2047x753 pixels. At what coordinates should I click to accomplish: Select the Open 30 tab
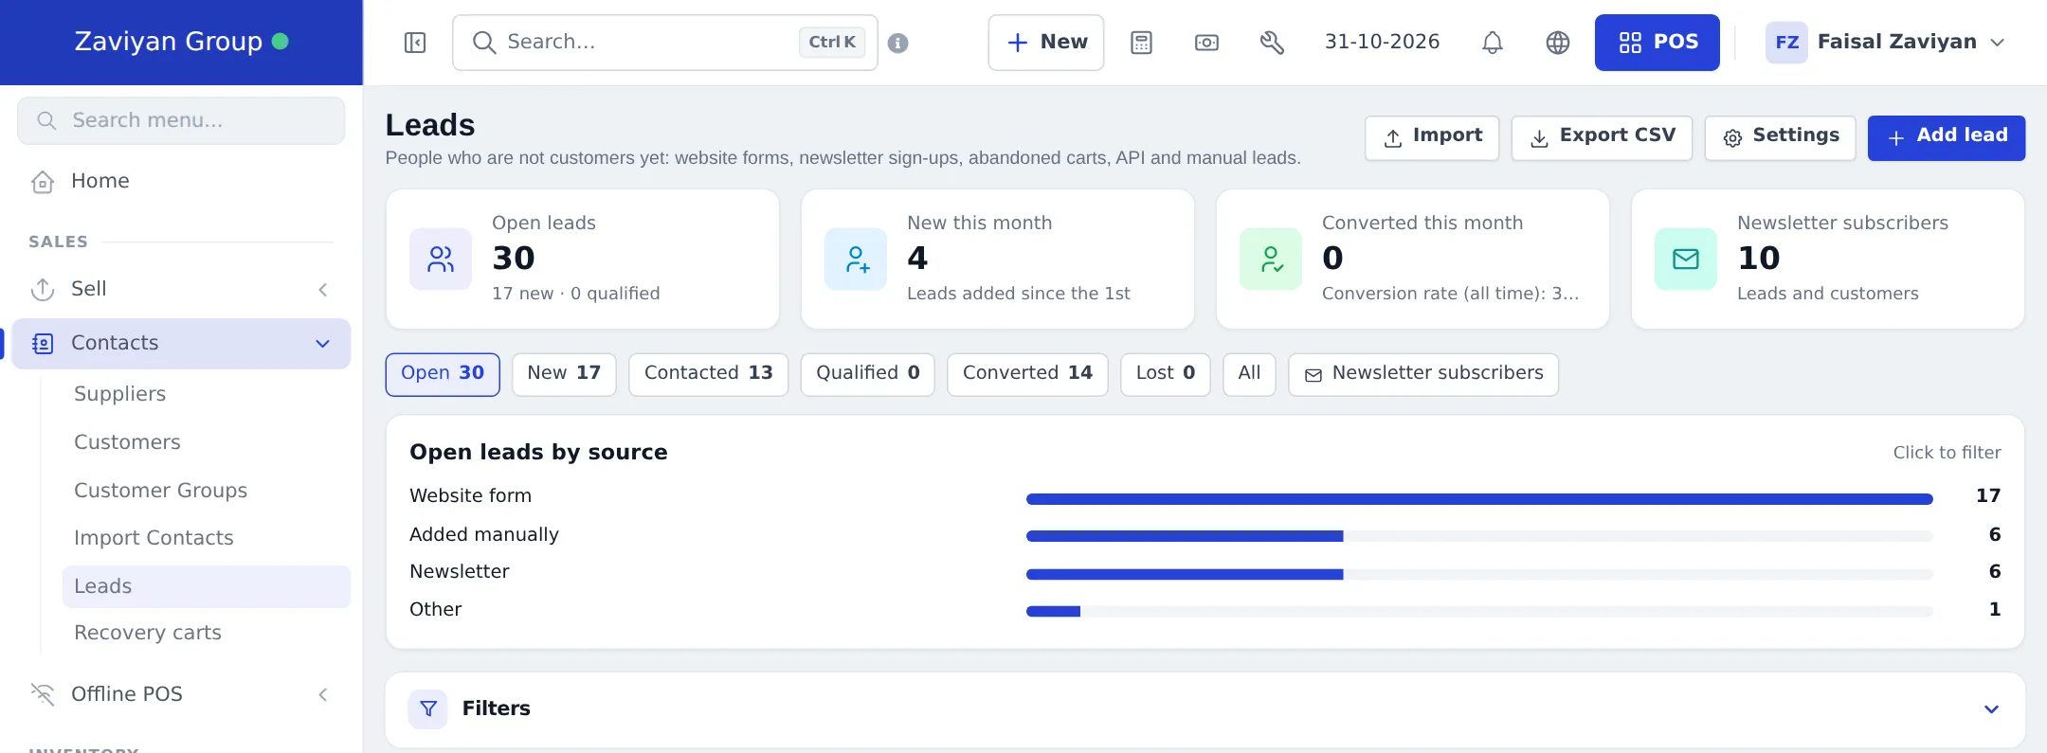pyautogui.click(x=443, y=374)
